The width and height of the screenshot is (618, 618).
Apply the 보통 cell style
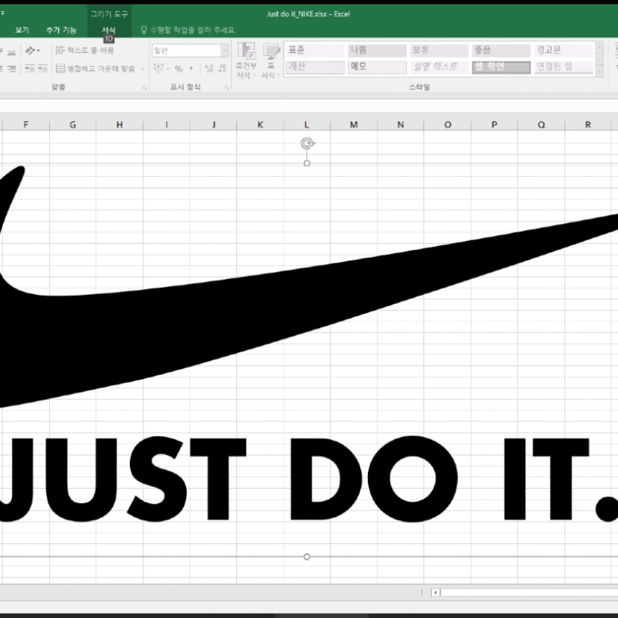[x=439, y=50]
